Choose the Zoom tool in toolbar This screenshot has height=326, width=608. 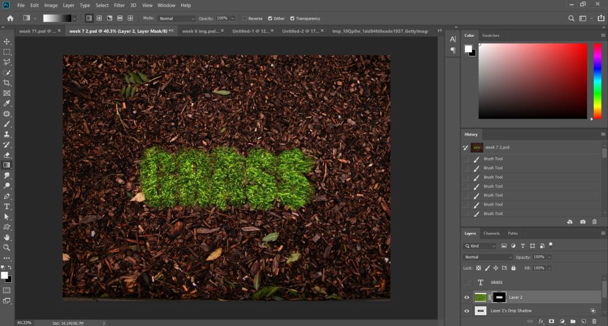pos(7,247)
